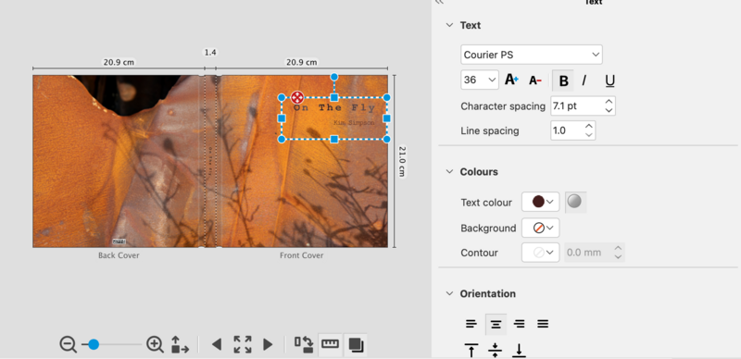Align text left
741x359 pixels.
471,324
